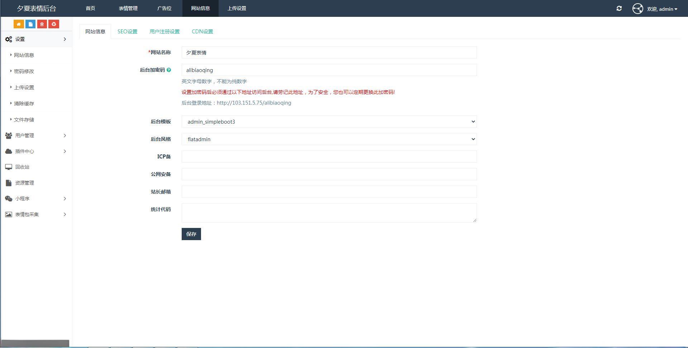Click the red recycle shortcut icon
Screen dimensions: 688x348
pyautogui.click(x=54, y=24)
